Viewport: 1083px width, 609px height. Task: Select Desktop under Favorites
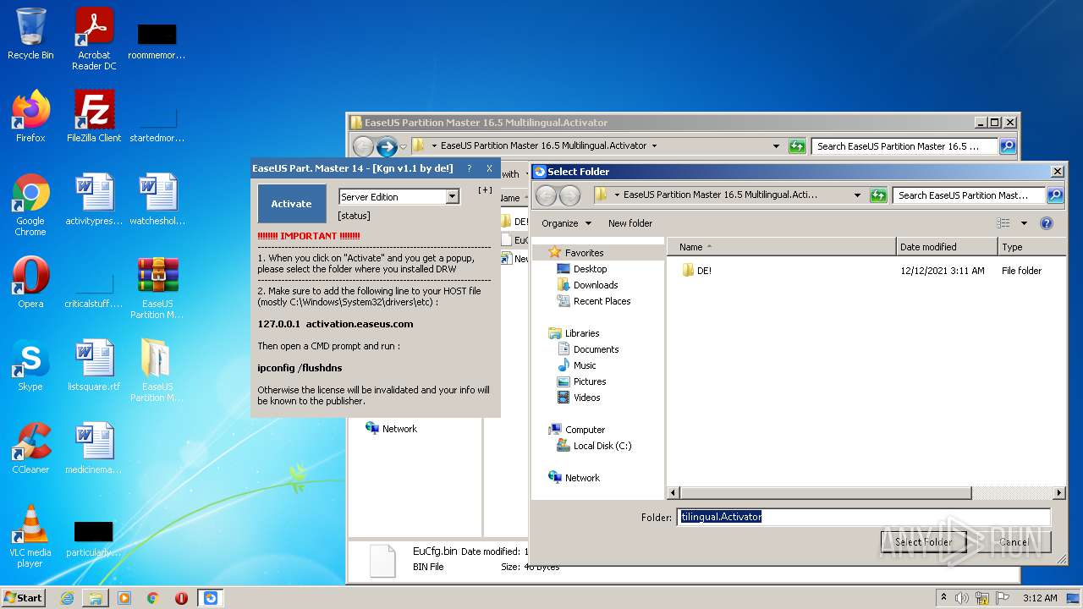pyautogui.click(x=590, y=269)
